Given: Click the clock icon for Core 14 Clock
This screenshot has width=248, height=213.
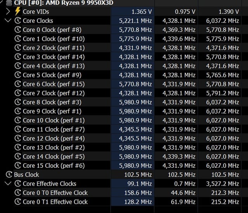Looking at the screenshot, I should [x=18, y=156].
